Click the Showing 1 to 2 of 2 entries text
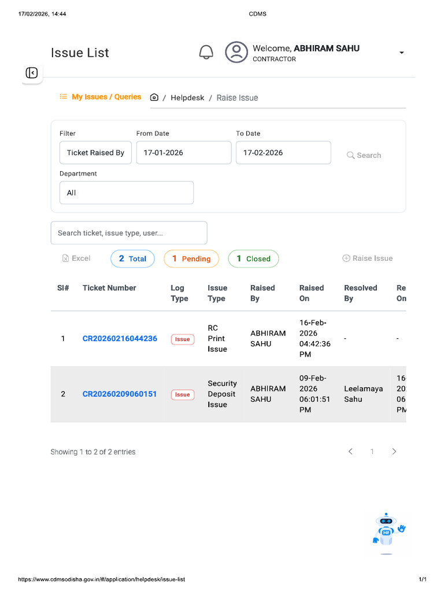 [x=93, y=452]
